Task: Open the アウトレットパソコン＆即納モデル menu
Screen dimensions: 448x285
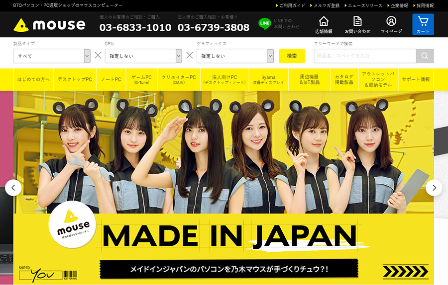Action: pyautogui.click(x=378, y=79)
